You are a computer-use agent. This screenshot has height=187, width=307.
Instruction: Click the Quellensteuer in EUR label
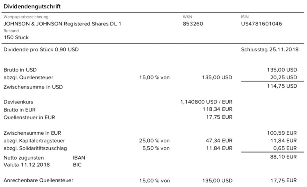29,117
